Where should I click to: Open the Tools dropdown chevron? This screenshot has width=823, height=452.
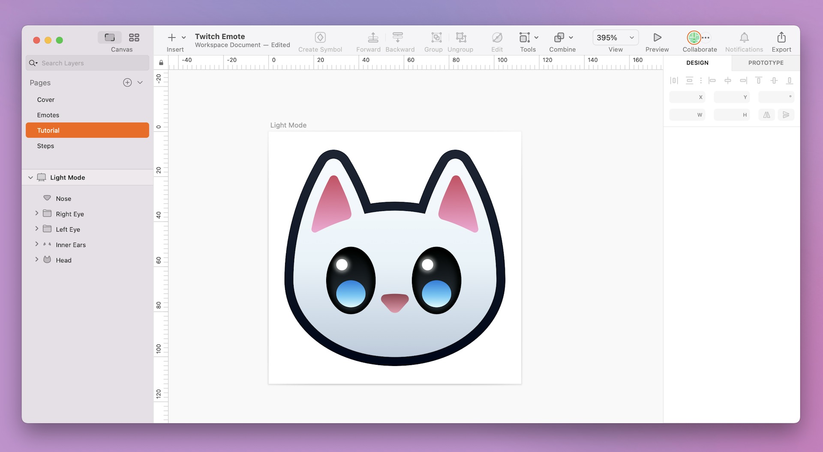tap(537, 37)
